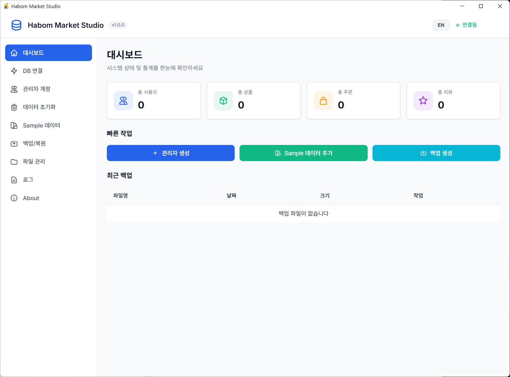Click the lightning bolt DB 연결 icon
This screenshot has width=510, height=377.
[x=14, y=71]
